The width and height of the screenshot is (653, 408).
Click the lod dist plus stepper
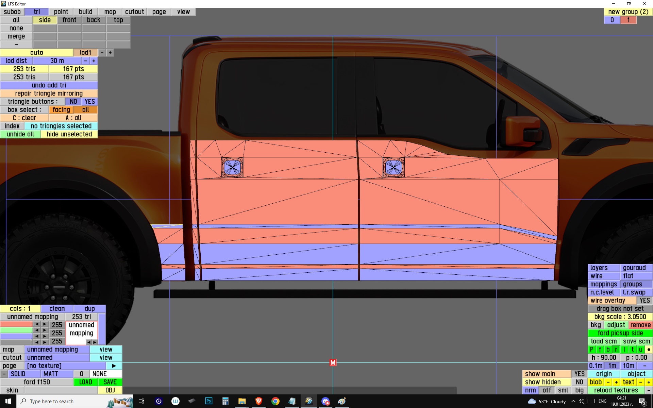94,61
